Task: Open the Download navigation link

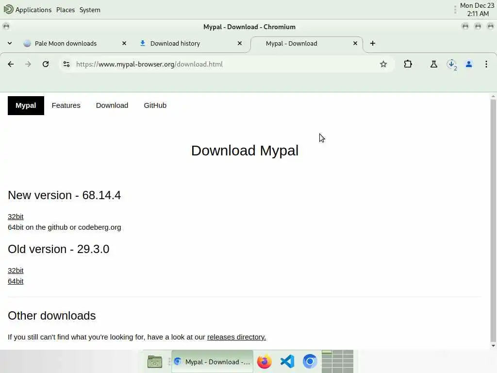Action: (x=112, y=105)
